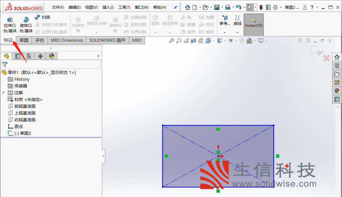
Task: Click the View Settings monitor icon
Action: pos(261,41)
